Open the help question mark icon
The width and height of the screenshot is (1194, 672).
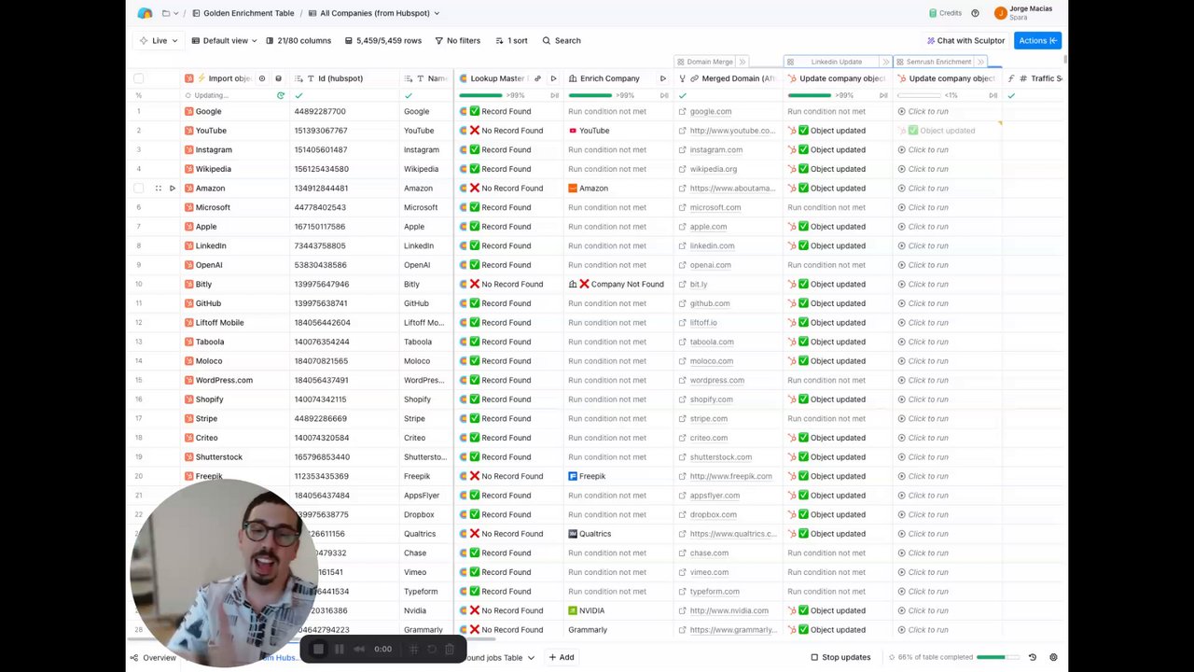(975, 13)
